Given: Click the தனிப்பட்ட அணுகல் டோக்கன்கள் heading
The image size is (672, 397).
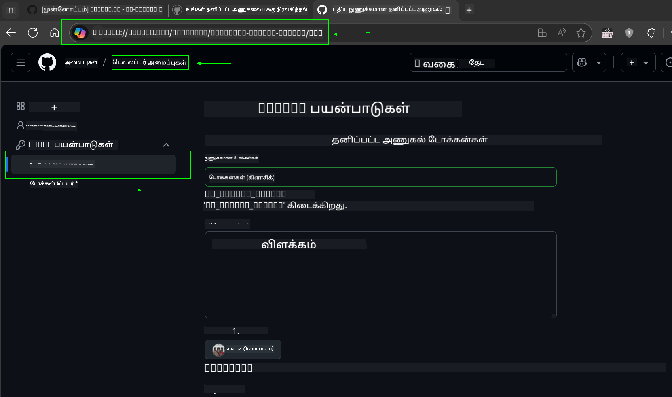Looking at the screenshot, I should click(410, 140).
